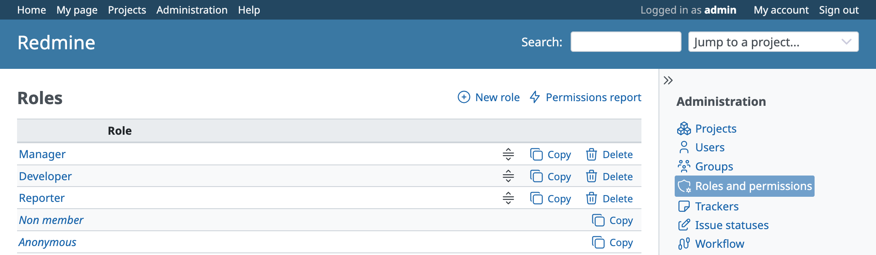Click Sign out link
Screen dimensions: 876x255
point(838,10)
